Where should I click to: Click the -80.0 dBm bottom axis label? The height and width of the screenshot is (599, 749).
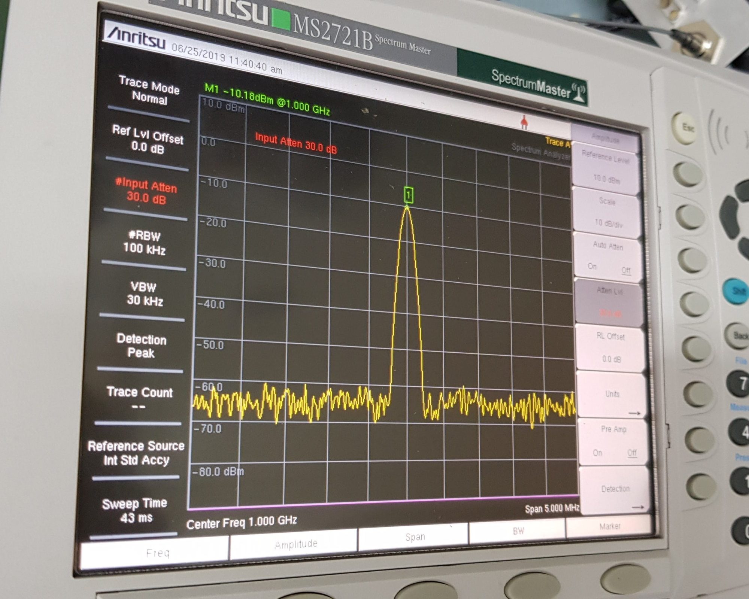218,471
